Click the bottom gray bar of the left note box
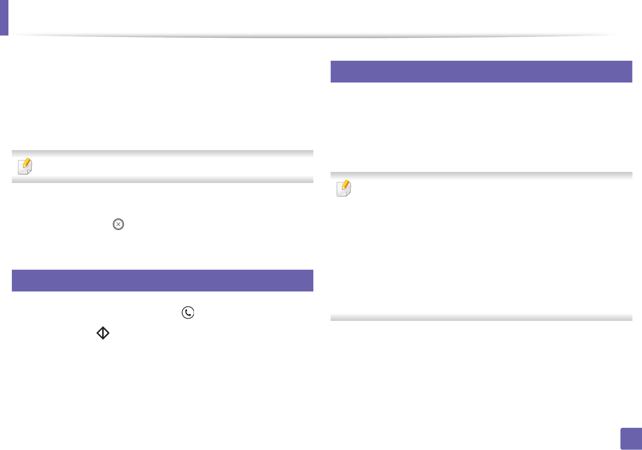Image resolution: width=642 pixels, height=450 pixels. 162,180
